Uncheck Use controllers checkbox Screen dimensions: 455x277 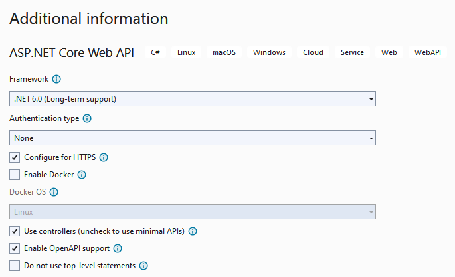(x=15, y=231)
